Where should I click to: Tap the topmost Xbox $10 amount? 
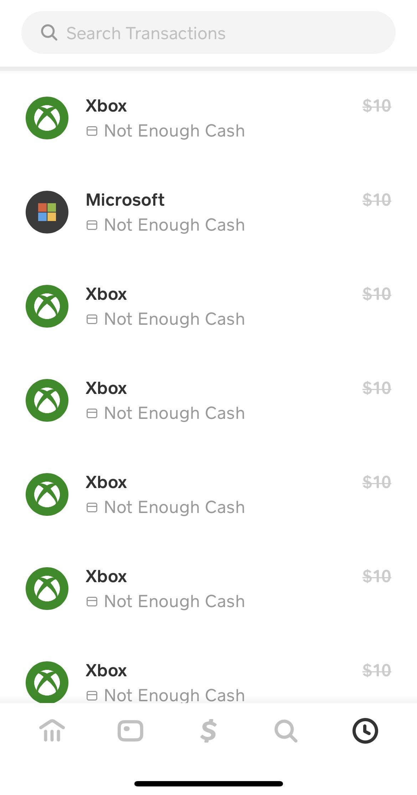377,106
